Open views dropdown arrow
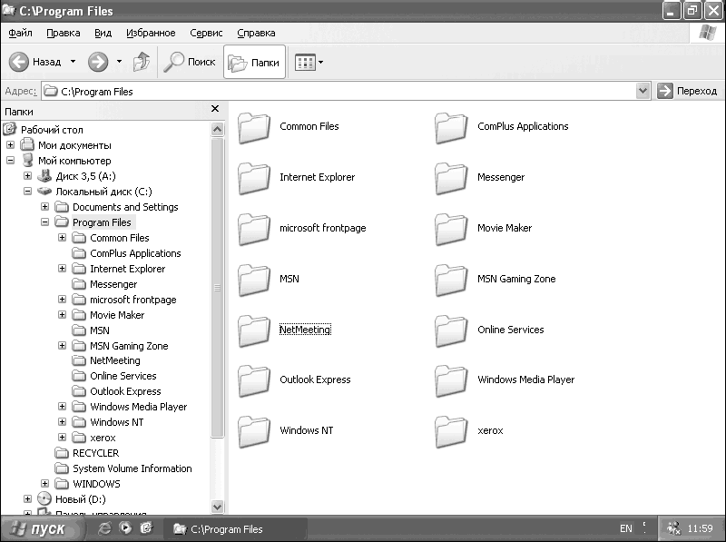 pyautogui.click(x=321, y=62)
